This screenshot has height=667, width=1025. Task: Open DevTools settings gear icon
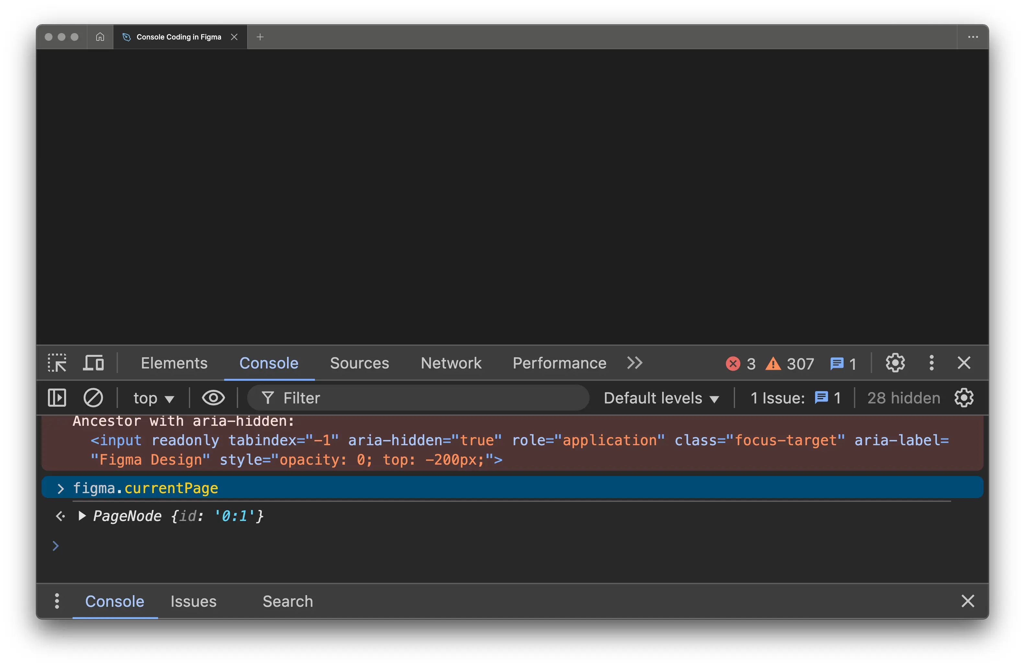pos(895,363)
